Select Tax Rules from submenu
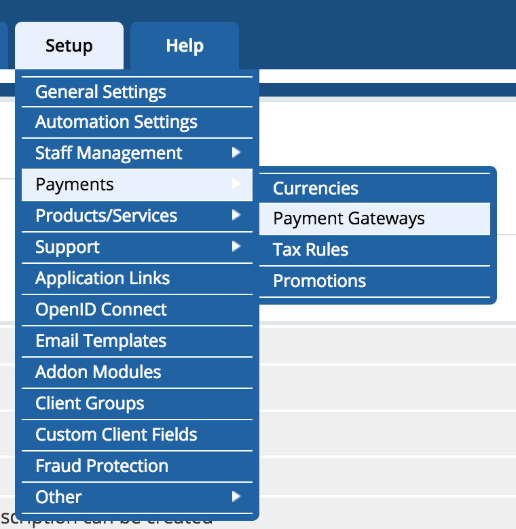 (x=310, y=250)
